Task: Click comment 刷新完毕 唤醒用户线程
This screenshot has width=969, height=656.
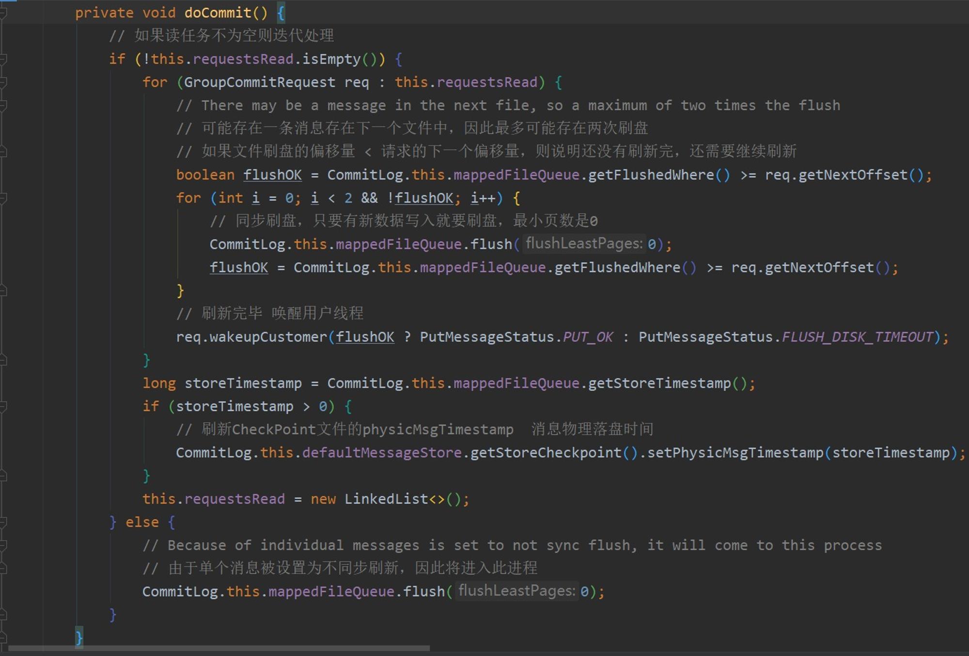Action: click(x=270, y=314)
